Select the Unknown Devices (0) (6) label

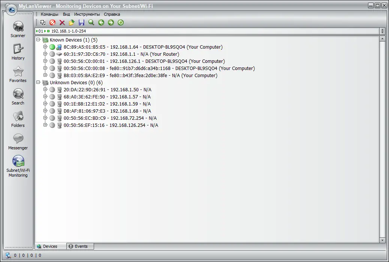tap(76, 83)
